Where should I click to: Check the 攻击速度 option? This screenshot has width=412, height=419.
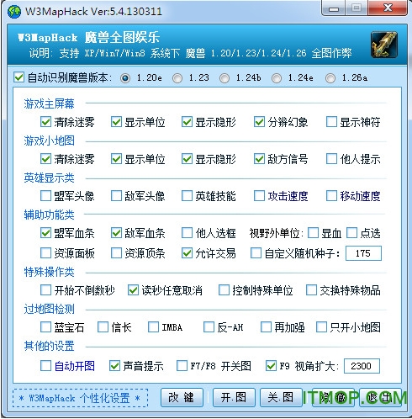point(259,196)
